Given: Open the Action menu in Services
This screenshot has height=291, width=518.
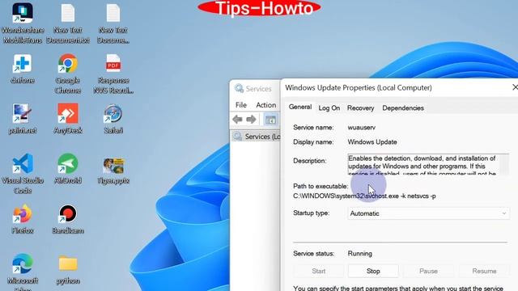Looking at the screenshot, I should (266, 105).
